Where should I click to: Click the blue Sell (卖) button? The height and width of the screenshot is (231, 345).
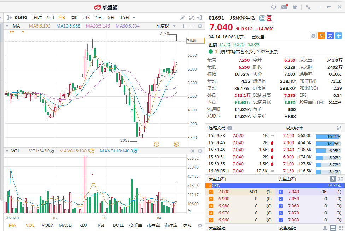pyautogui.click(x=330, y=36)
